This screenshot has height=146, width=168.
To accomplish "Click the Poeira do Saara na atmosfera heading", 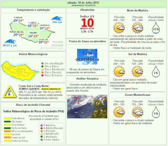I will tap(87, 41).
